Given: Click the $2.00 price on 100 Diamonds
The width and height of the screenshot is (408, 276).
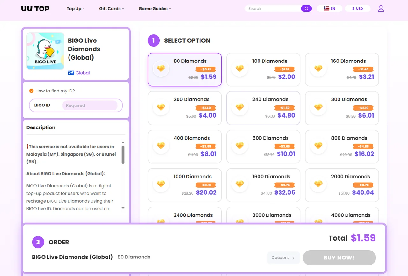Looking at the screenshot, I should [x=287, y=77].
